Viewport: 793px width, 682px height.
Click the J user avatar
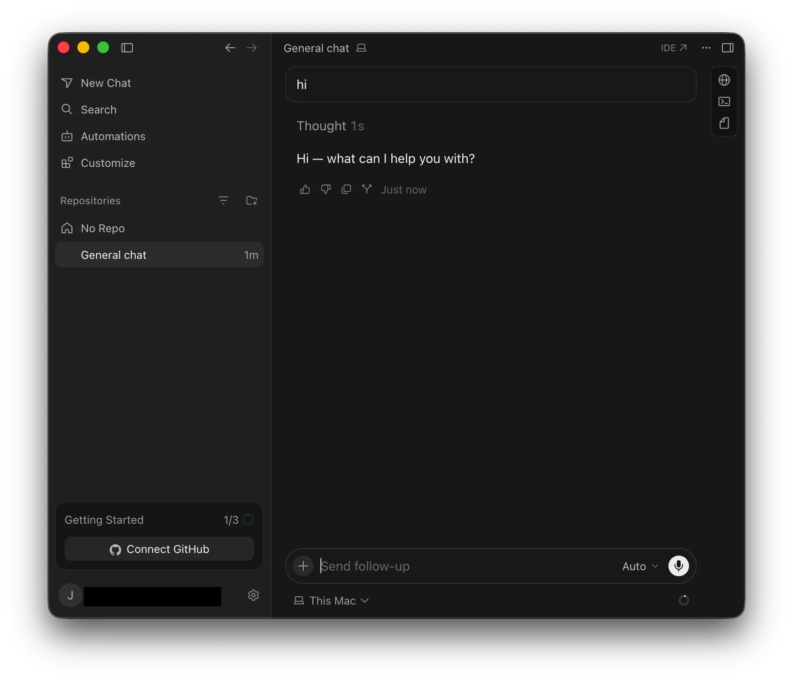70,596
